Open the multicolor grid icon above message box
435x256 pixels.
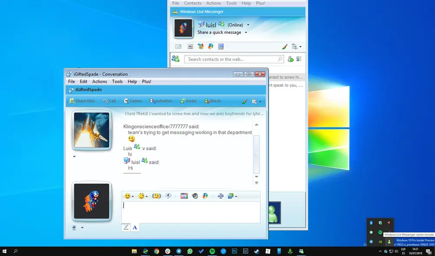point(184,196)
